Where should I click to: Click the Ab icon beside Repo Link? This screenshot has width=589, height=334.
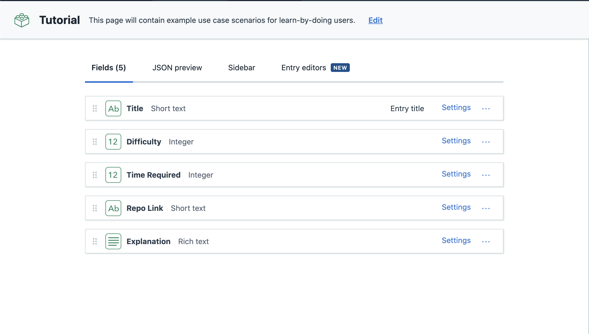[113, 208]
